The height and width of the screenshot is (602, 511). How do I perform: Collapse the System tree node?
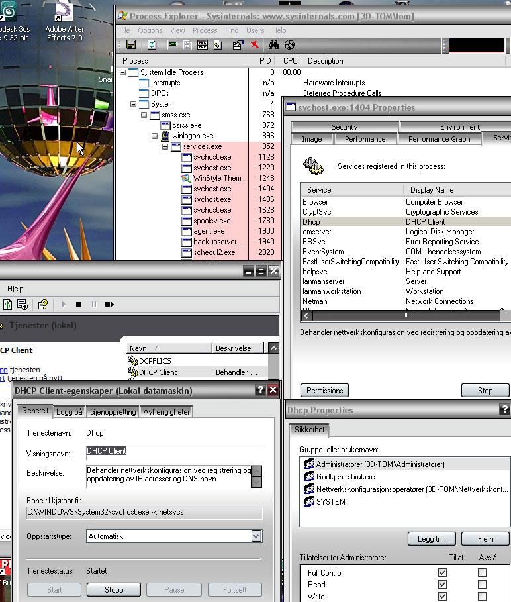[x=133, y=104]
